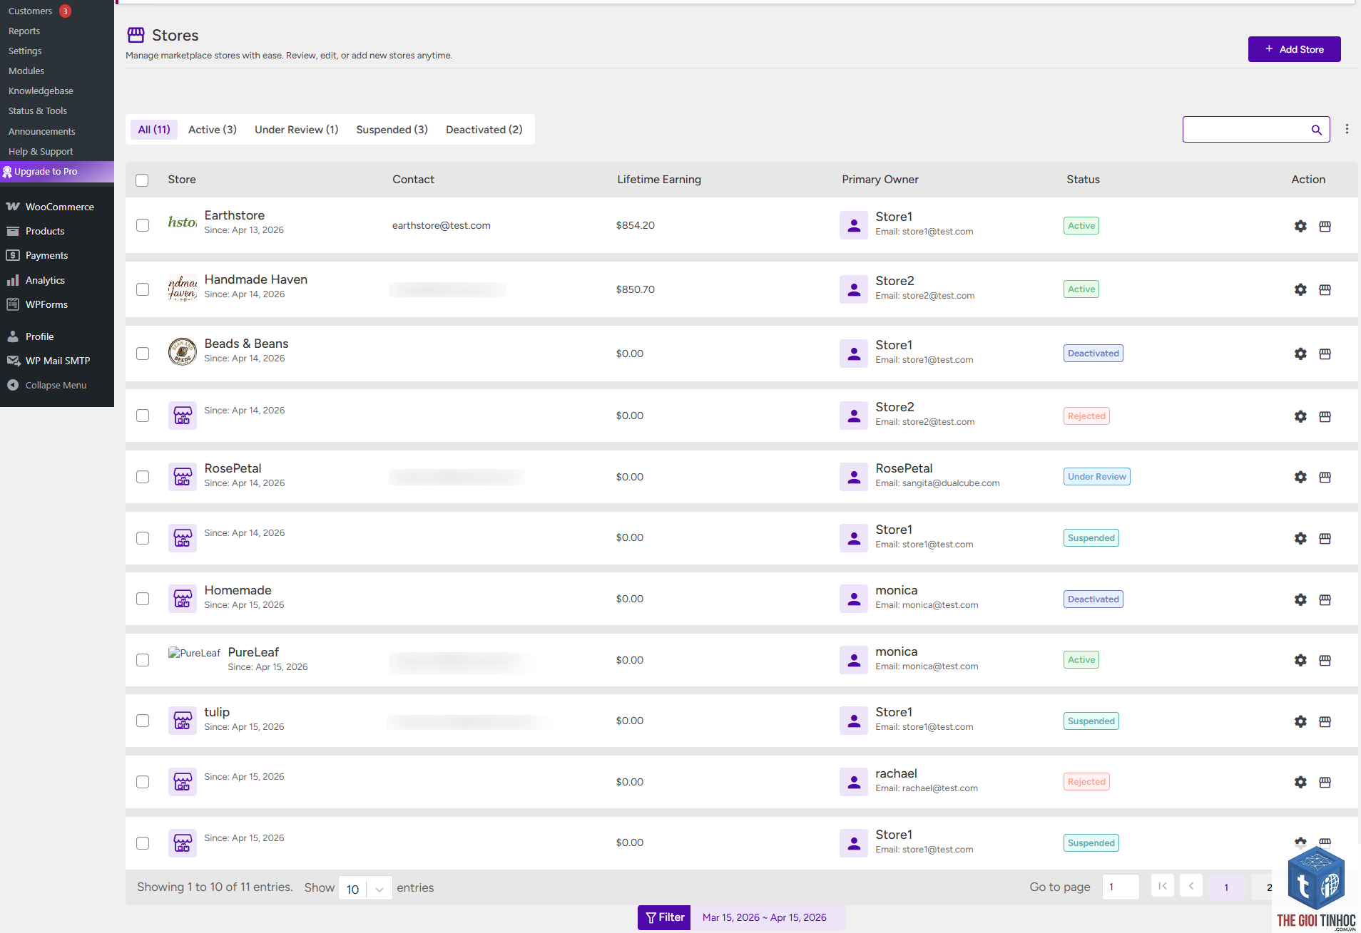Open settings gear for rachael's store row
This screenshot has height=933, width=1361.
1300,782
